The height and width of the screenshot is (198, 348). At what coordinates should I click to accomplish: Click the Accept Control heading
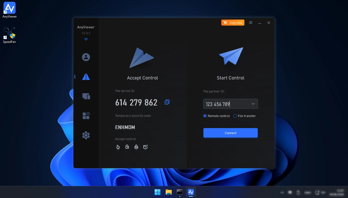click(143, 78)
